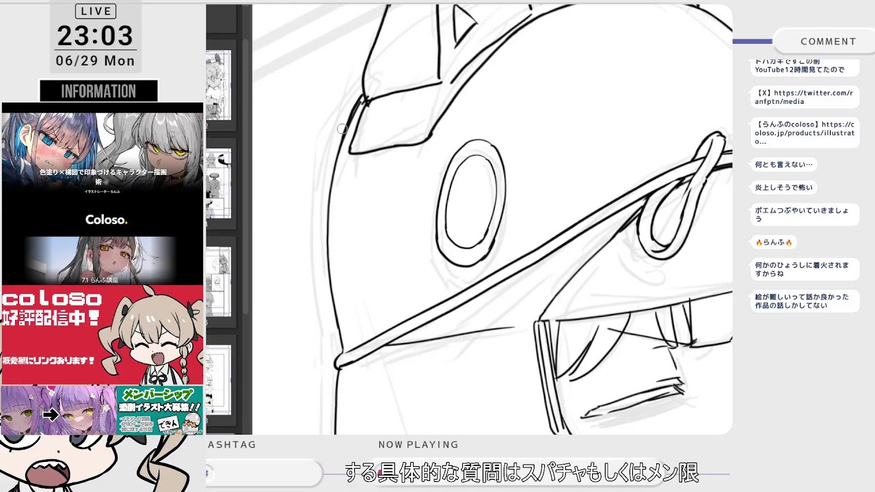Click the Japanese subtitle text at the bottom
Screen dimensions: 875x492
521,472
